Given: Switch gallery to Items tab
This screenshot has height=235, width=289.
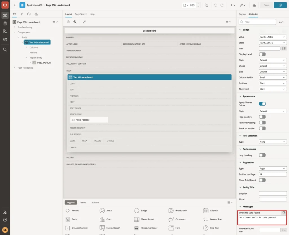Looking at the screenshot, I should click(83, 203).
